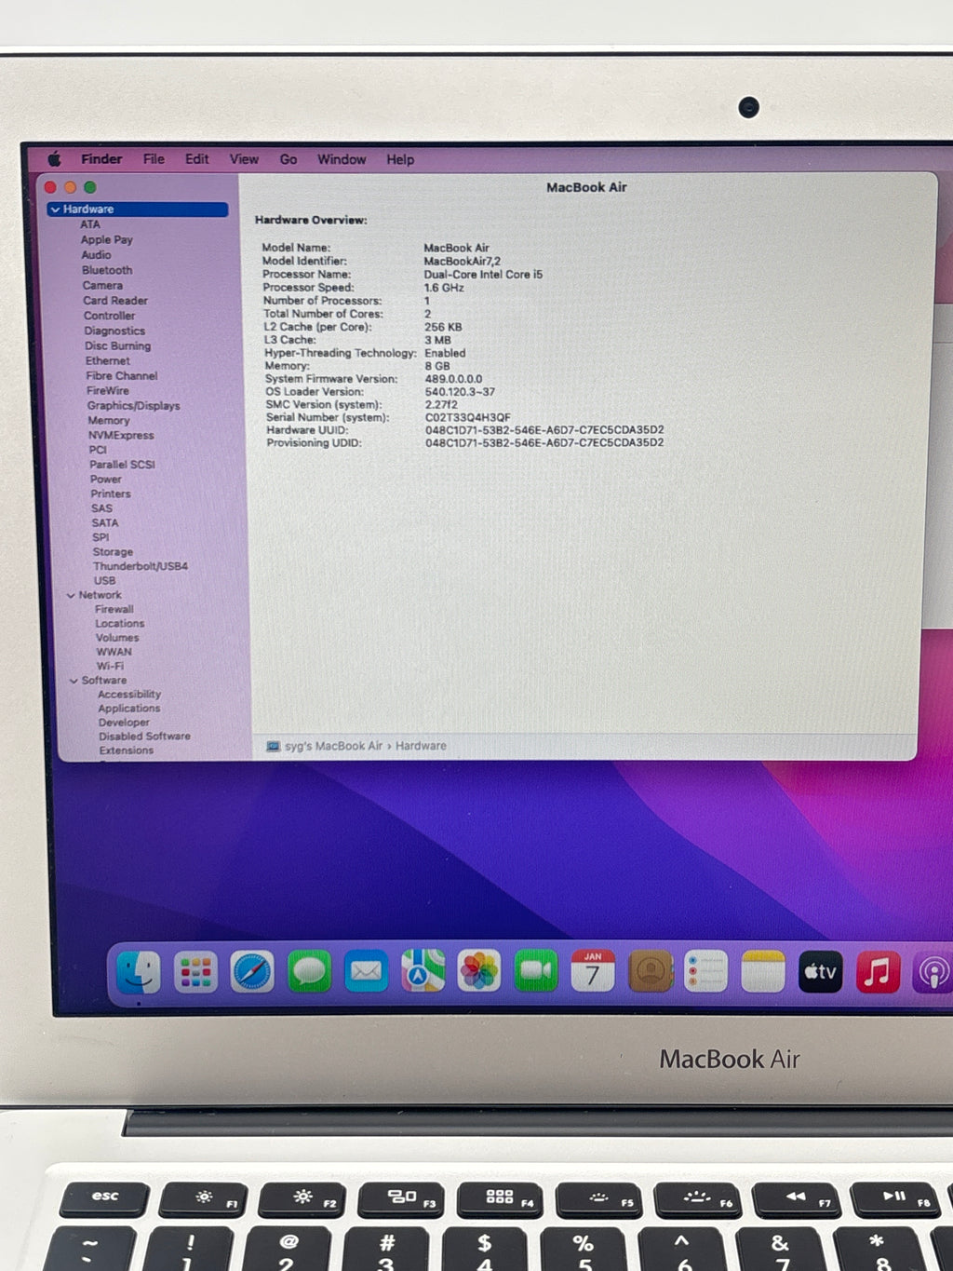Select ATA in sidebar

(x=90, y=224)
